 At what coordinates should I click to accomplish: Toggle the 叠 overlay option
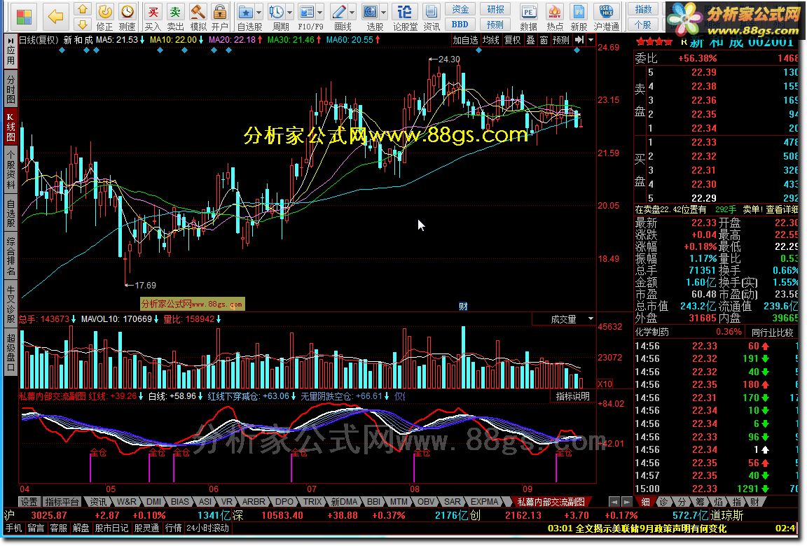(530, 40)
